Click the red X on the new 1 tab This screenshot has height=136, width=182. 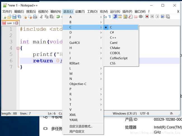17,23
